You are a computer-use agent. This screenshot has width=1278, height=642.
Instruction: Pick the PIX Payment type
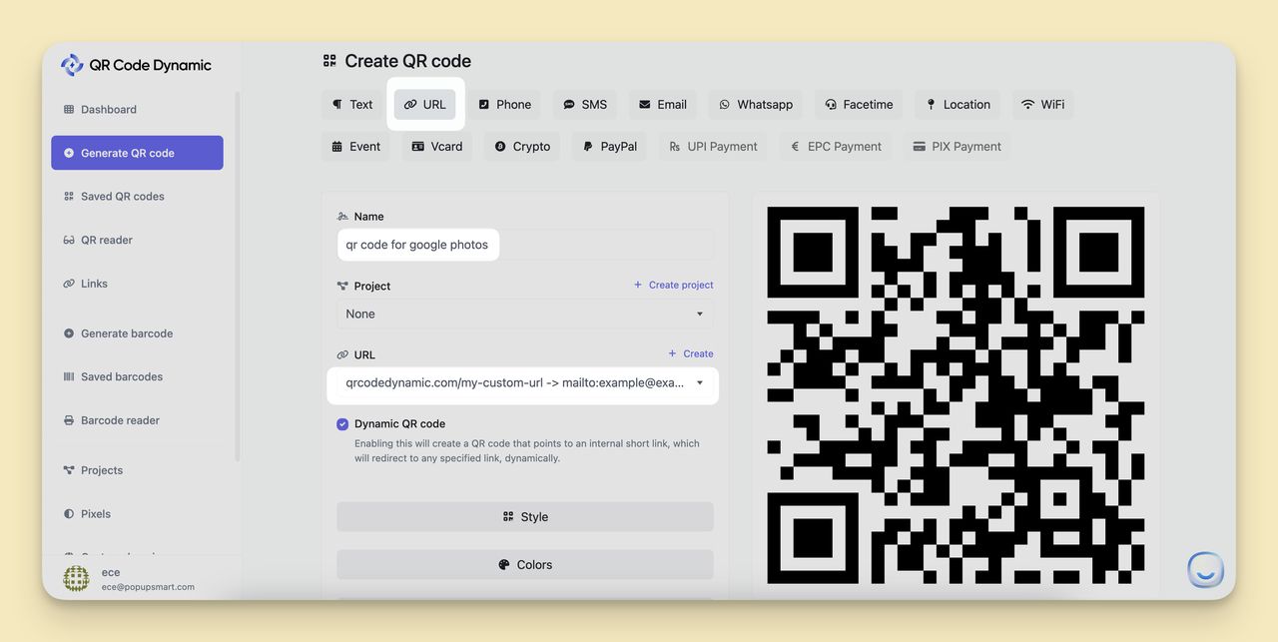[958, 147]
